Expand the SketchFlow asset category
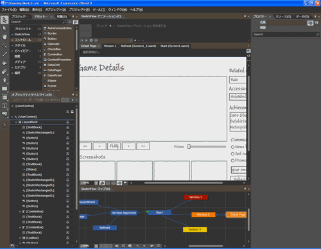Image resolution: width=321 pixels, height=249 pixels. point(12,35)
